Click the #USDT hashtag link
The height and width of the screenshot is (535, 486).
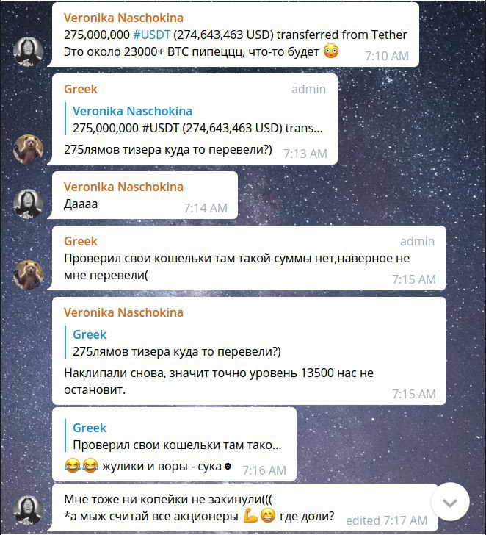tap(152, 35)
